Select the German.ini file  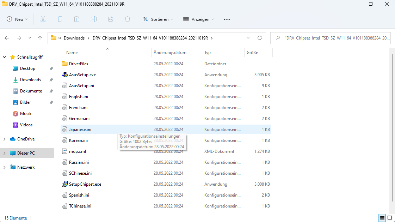79,119
